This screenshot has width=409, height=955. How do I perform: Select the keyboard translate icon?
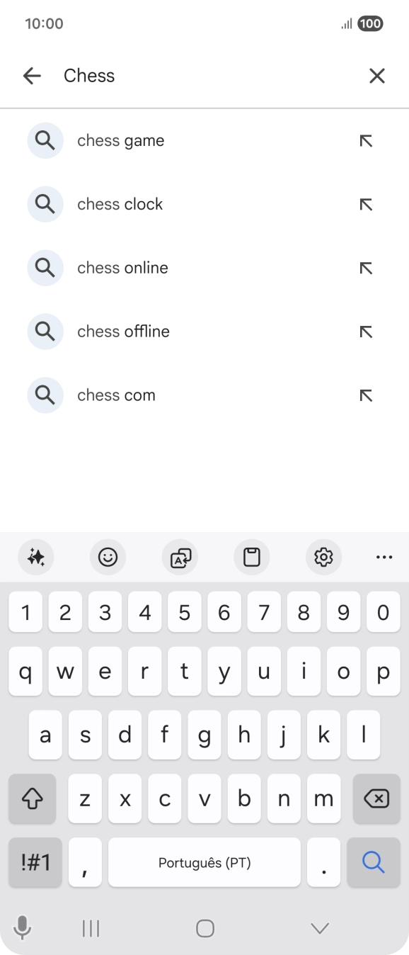pyautogui.click(x=180, y=557)
